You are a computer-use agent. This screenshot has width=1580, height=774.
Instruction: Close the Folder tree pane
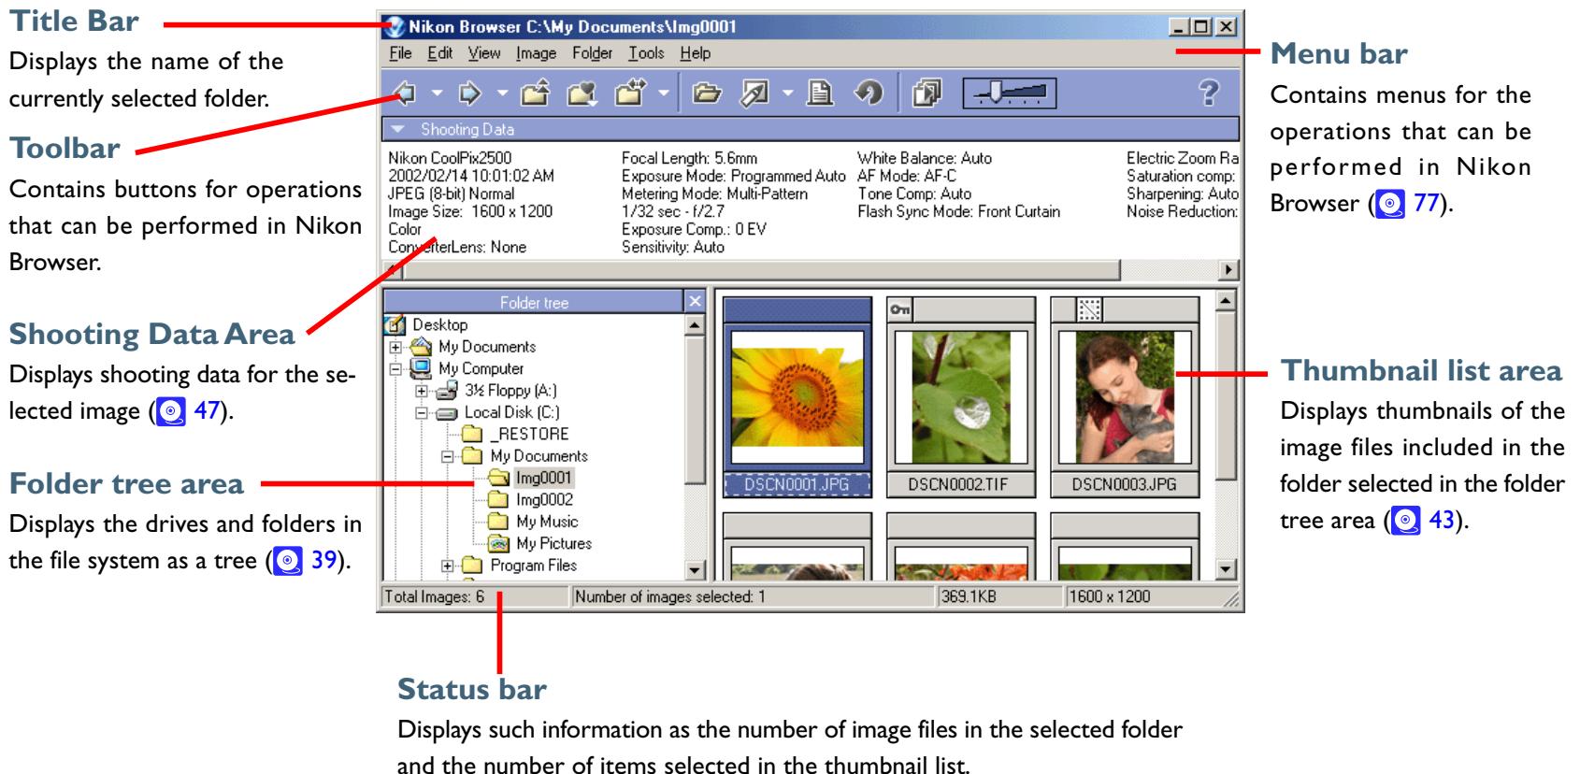coord(694,302)
